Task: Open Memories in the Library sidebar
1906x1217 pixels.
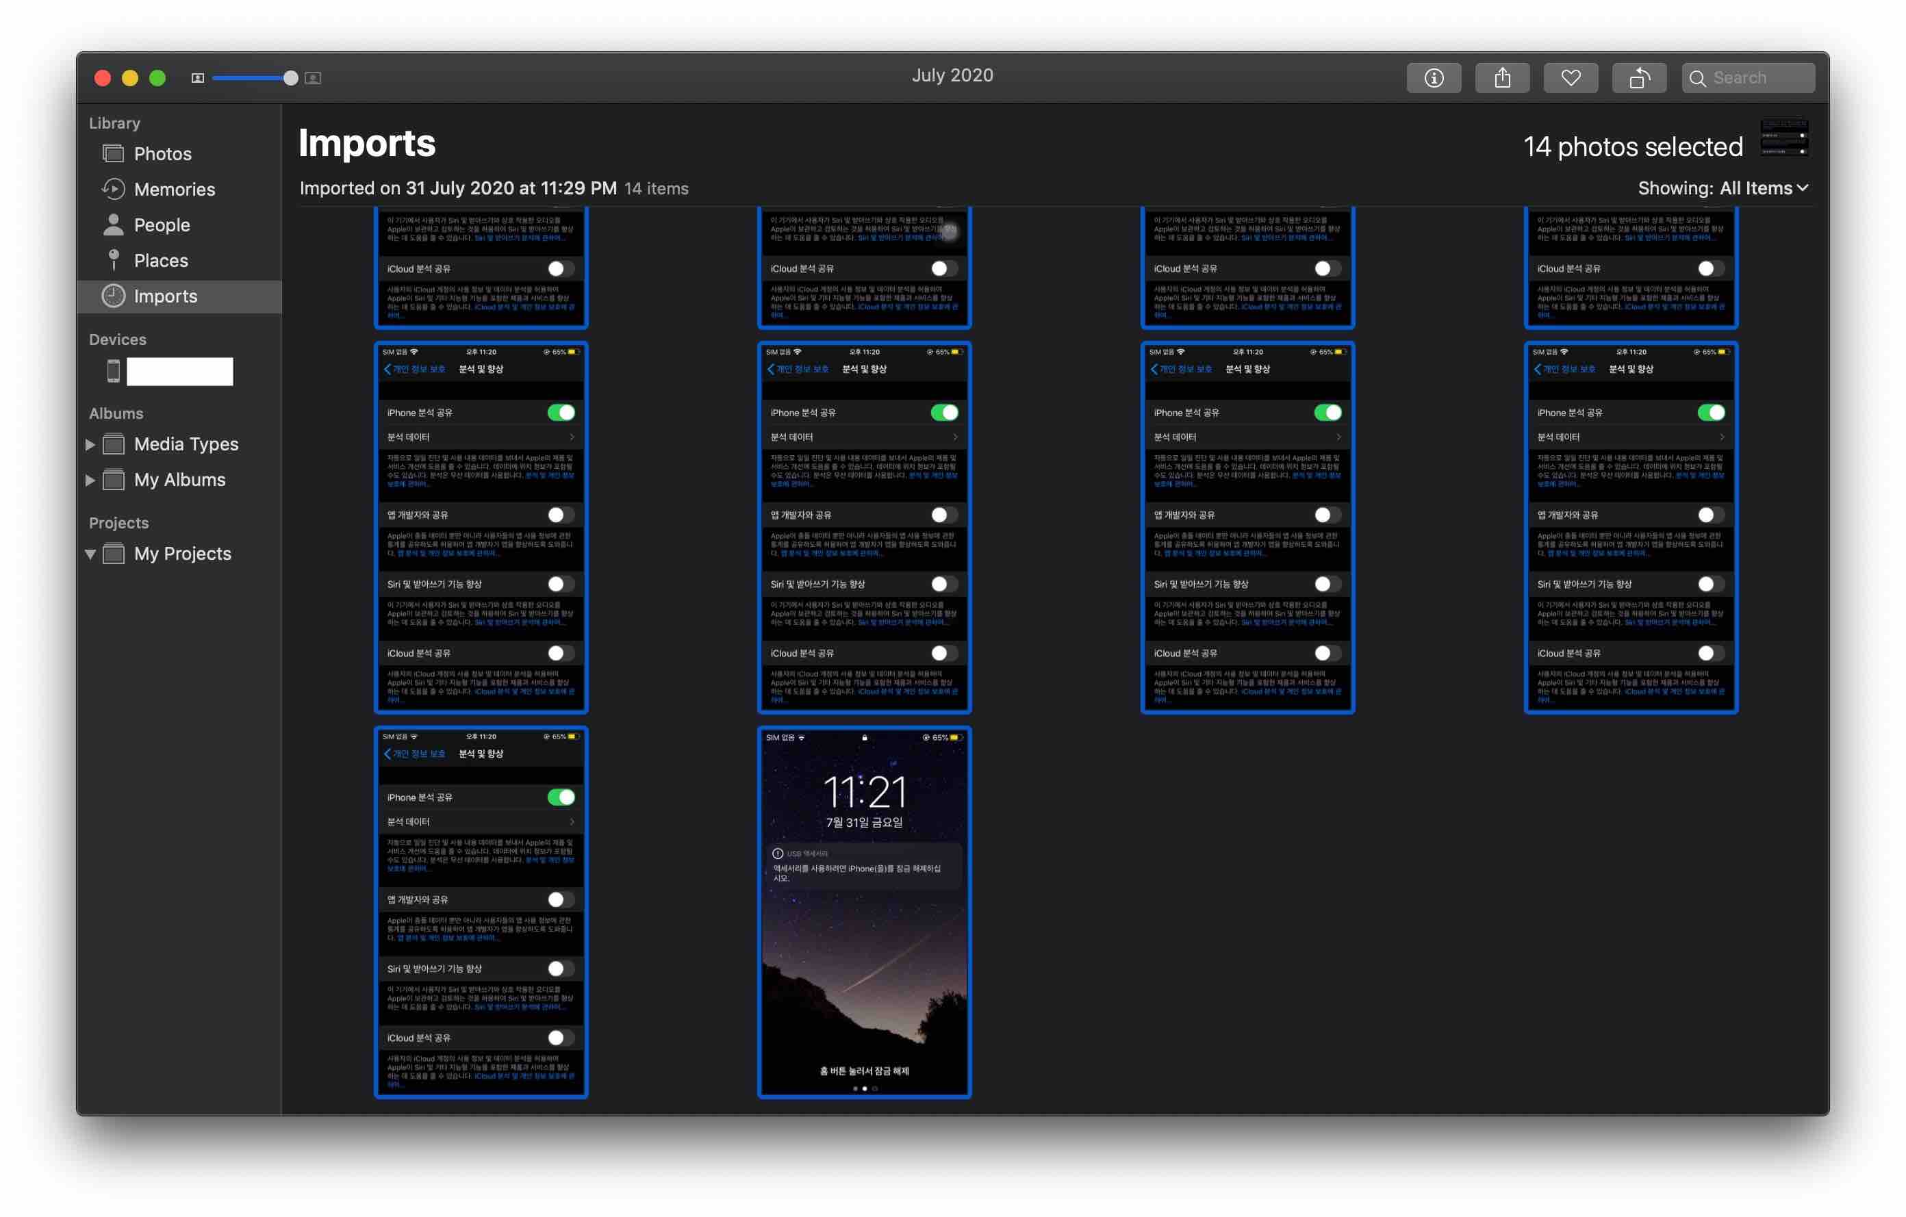Action: tap(174, 189)
